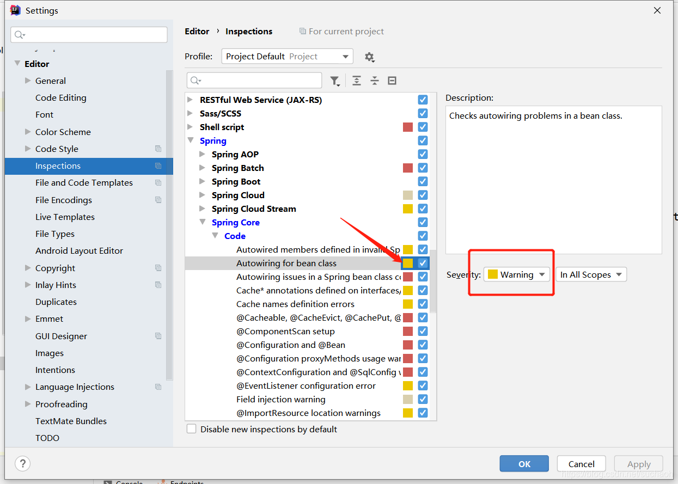This screenshot has height=484, width=678.
Task: Expand all inspection groups icon
Action: tap(357, 81)
